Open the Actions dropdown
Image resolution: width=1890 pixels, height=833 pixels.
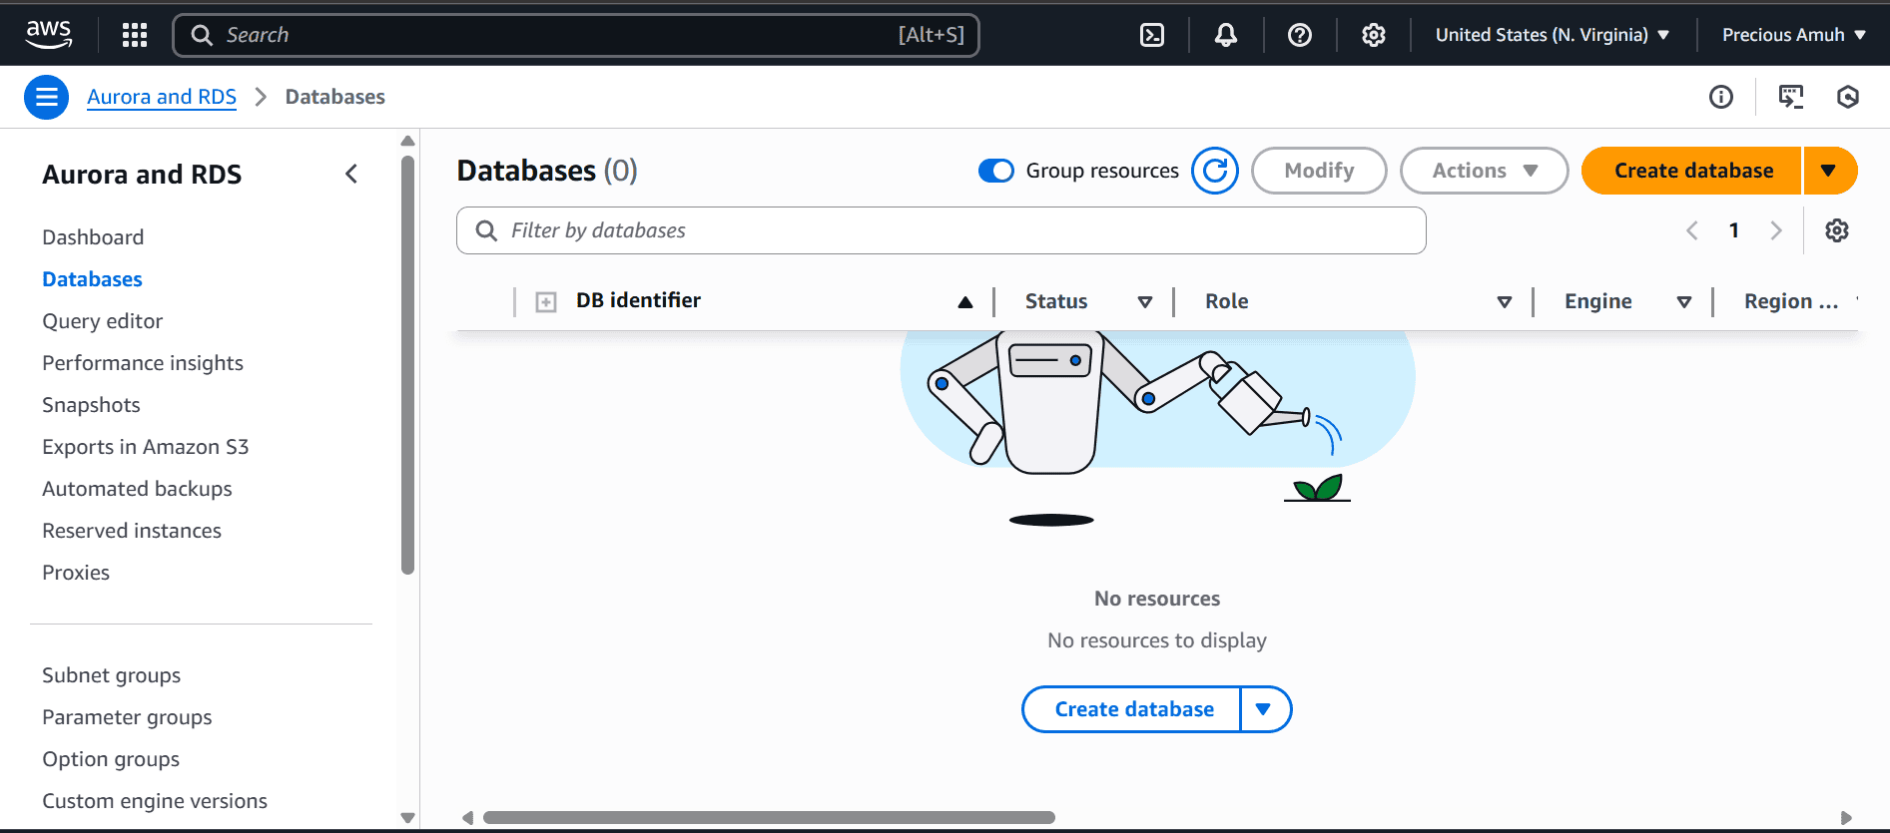pos(1485,171)
